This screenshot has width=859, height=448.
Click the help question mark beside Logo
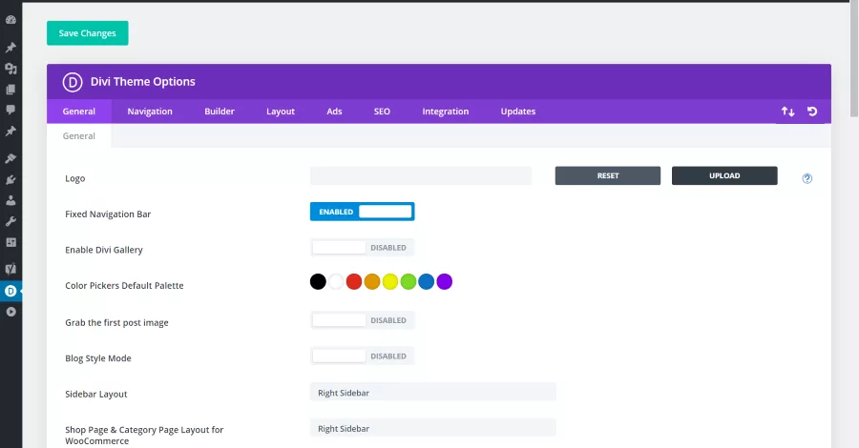point(807,178)
